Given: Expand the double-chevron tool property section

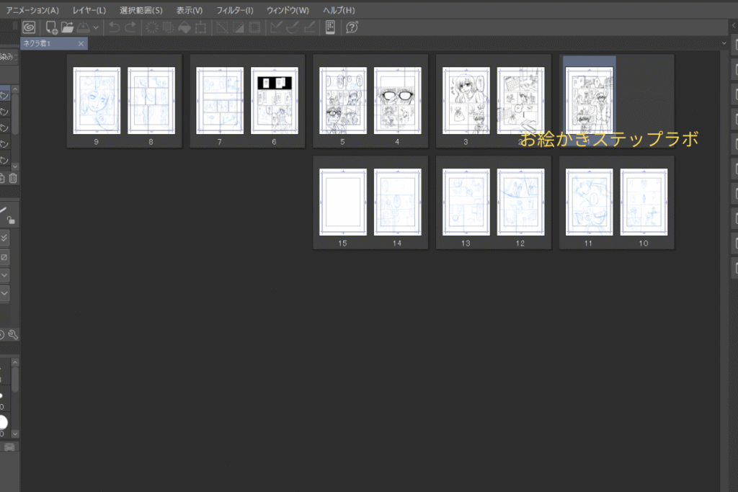Looking at the screenshot, I should [x=5, y=238].
